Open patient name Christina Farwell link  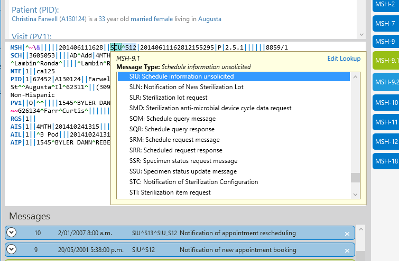click(x=34, y=19)
